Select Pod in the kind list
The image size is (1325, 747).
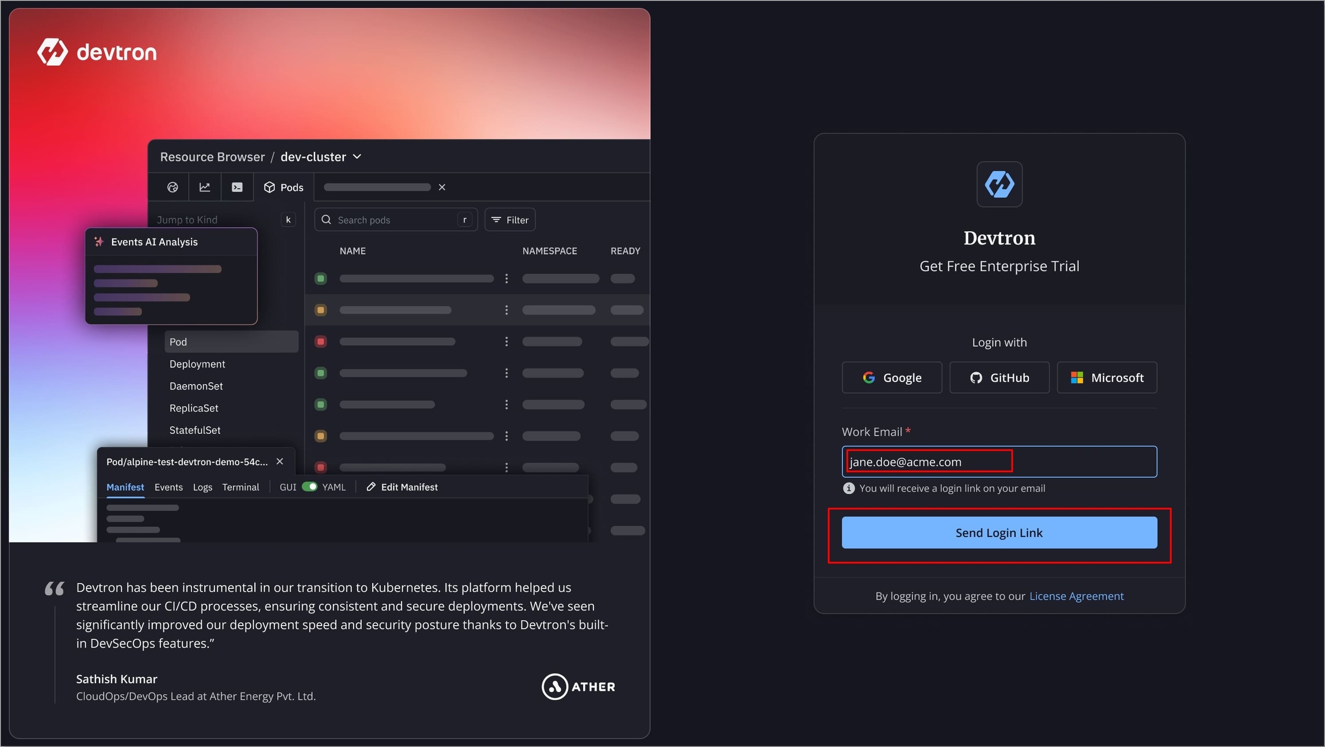[231, 342]
